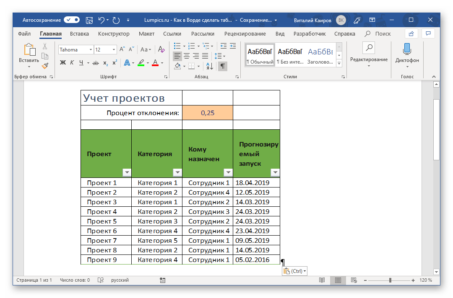Apply red font color
Screen dimensions: 453x298
(x=155, y=62)
